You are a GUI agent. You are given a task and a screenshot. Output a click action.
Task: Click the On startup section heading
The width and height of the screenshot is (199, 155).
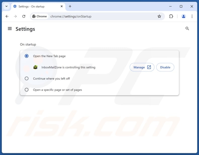[28, 44]
